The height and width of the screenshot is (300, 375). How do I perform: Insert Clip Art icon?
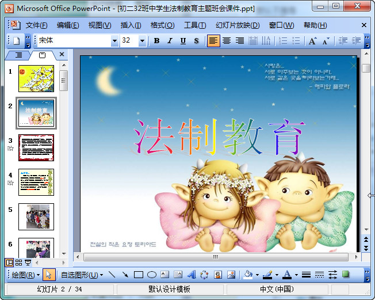[218, 275]
